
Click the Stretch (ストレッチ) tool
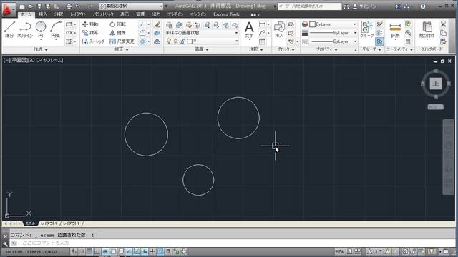coord(93,41)
